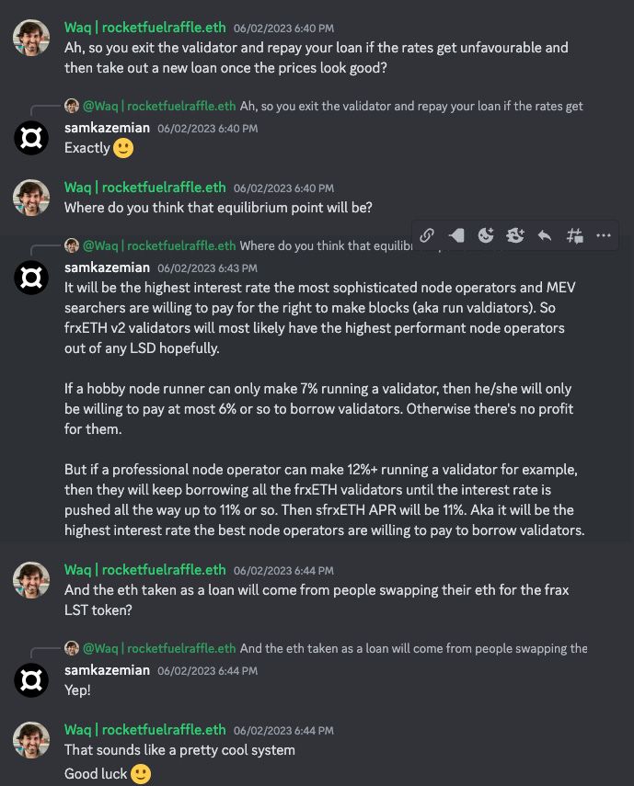Screen dimensions: 634x786
Task: Copy message link from the hover toolbar
Action: [427, 235]
